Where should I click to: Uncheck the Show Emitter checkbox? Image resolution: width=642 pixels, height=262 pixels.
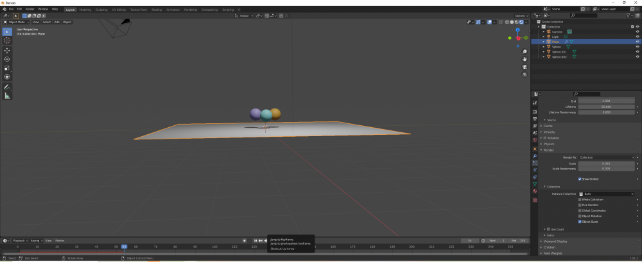click(580, 179)
